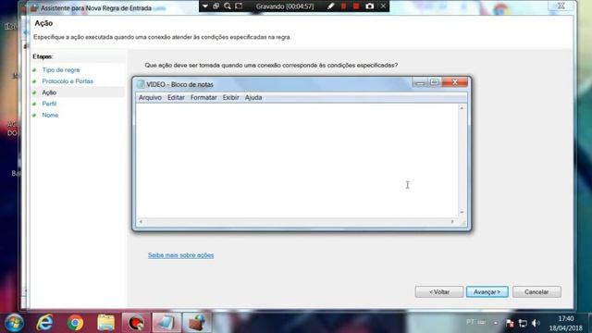Click the Notepad vertical scroll up arrow
The height and width of the screenshot is (333, 592).
pos(462,108)
